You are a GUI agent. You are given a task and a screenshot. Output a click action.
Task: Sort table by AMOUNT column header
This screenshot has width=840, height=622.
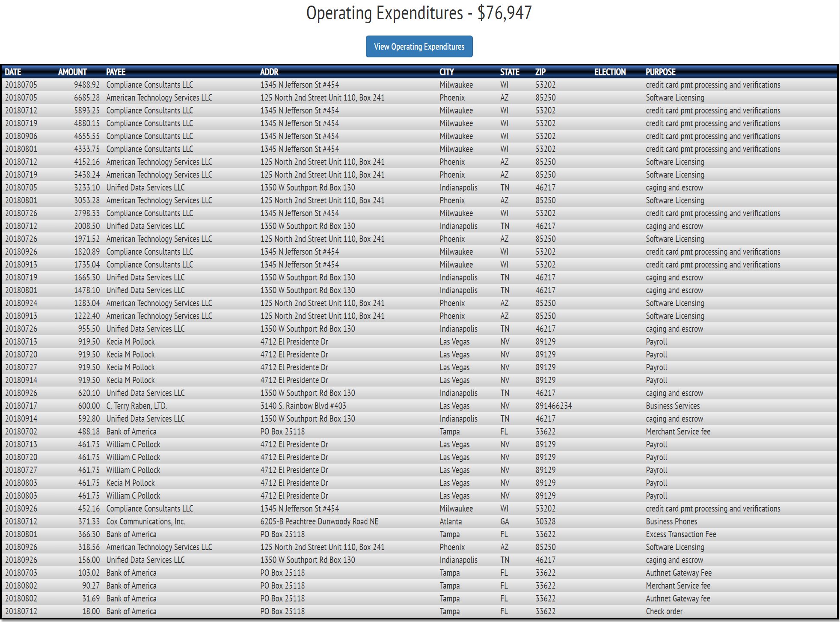click(72, 72)
